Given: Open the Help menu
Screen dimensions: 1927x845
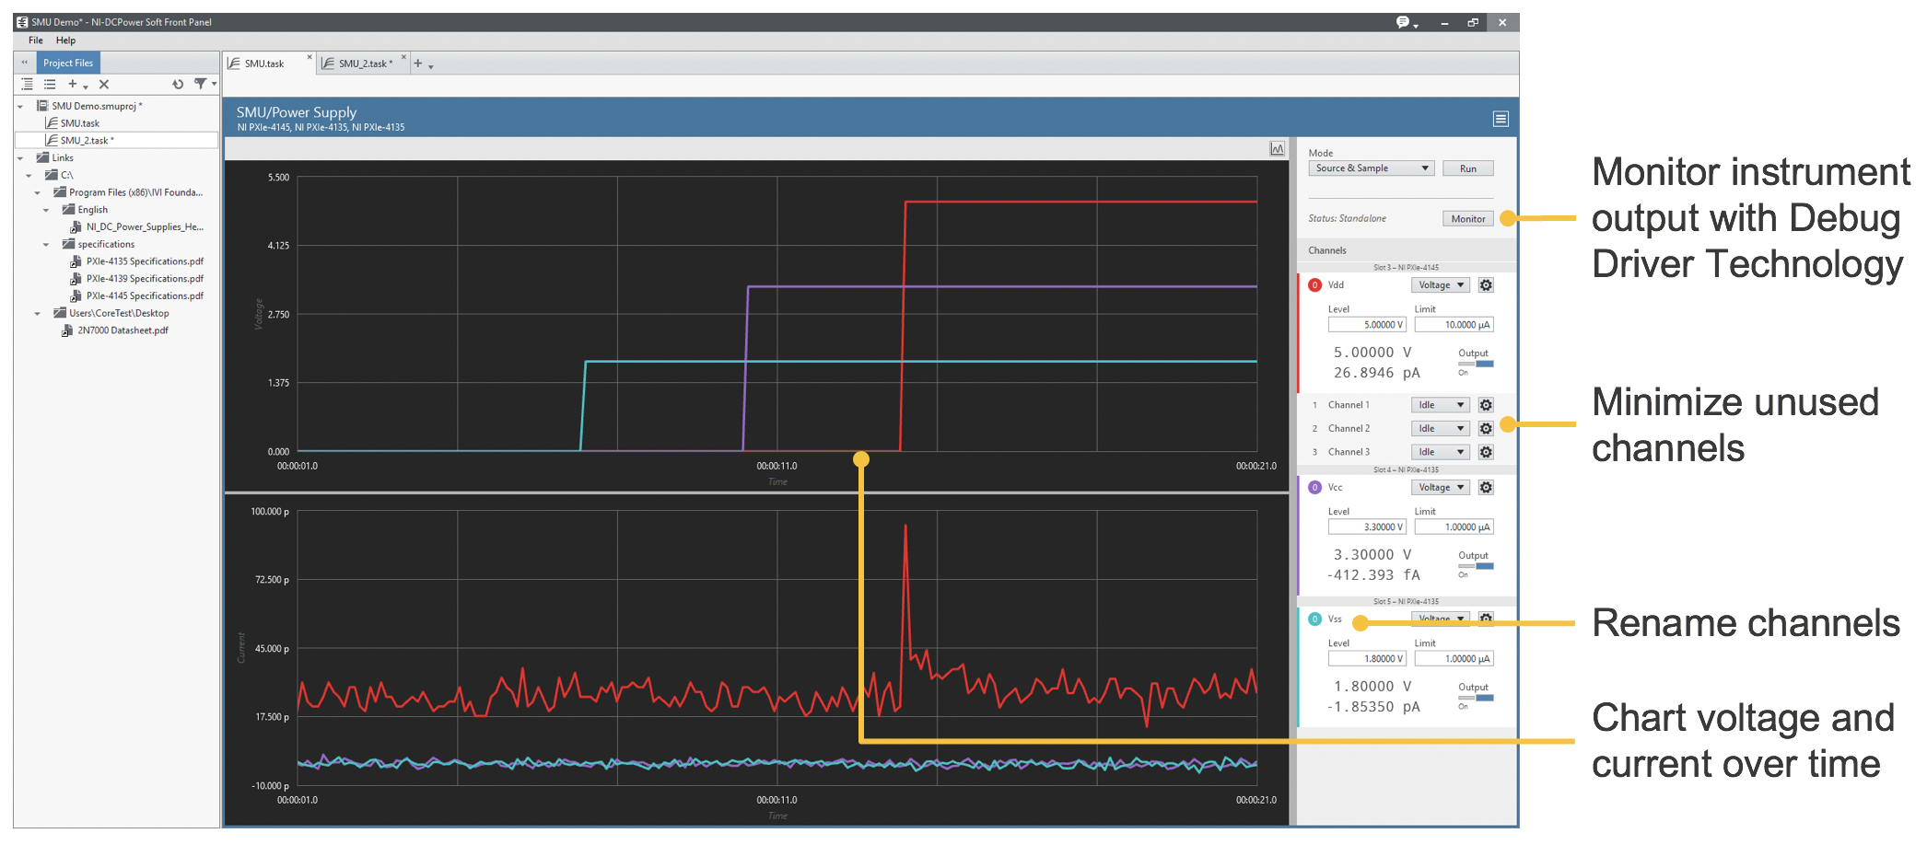Looking at the screenshot, I should (65, 41).
